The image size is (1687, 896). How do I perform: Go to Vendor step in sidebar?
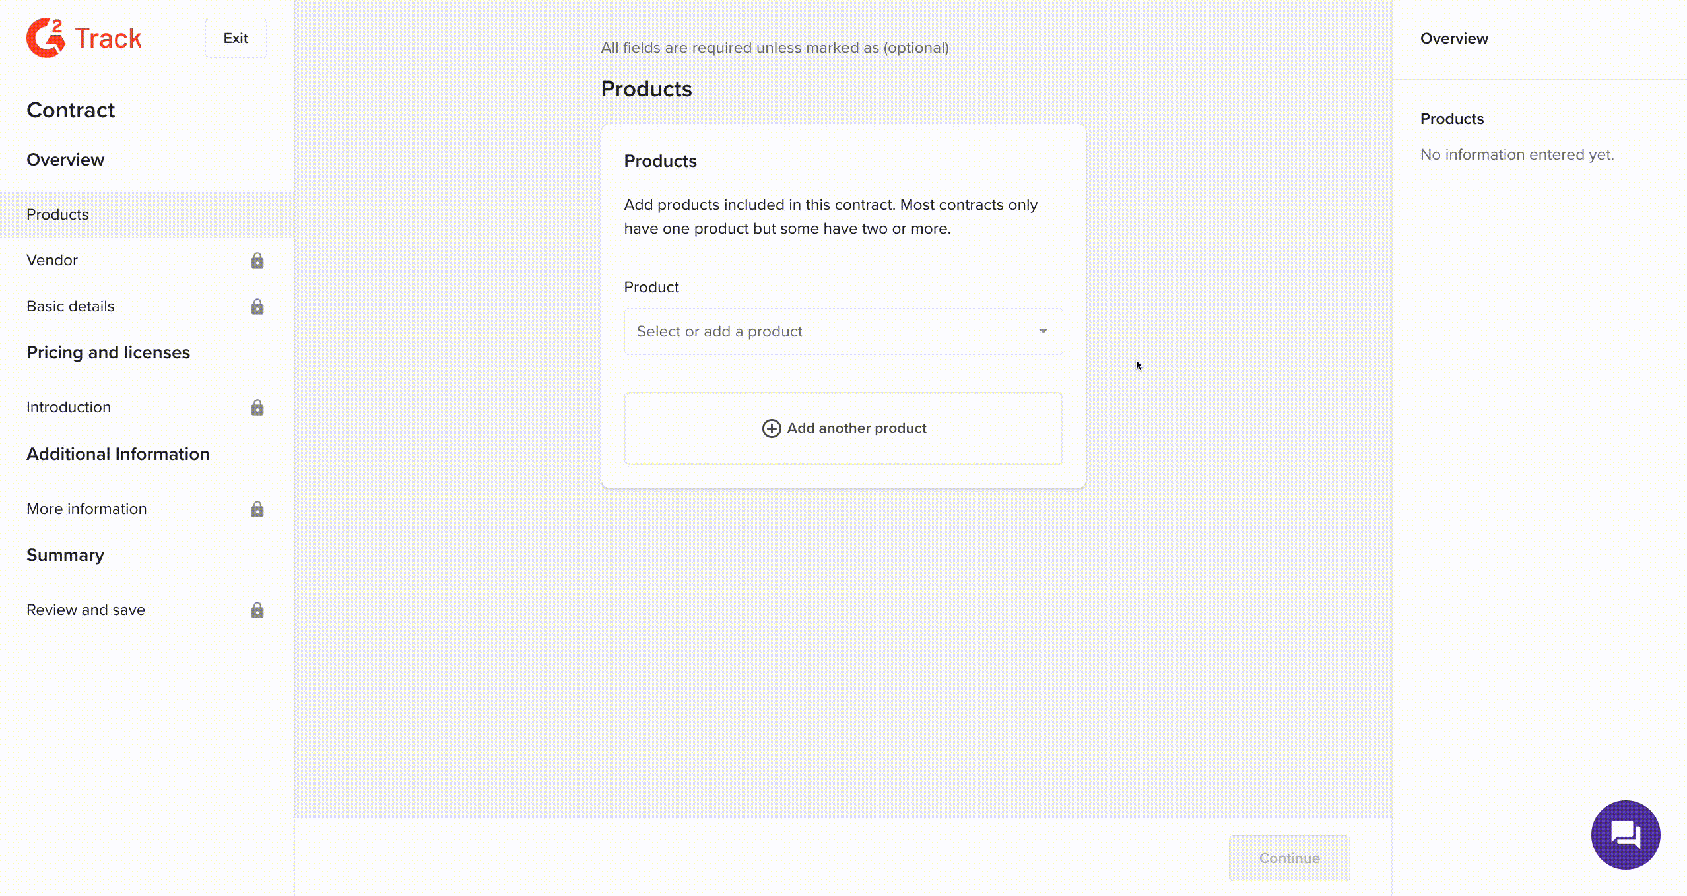click(52, 260)
